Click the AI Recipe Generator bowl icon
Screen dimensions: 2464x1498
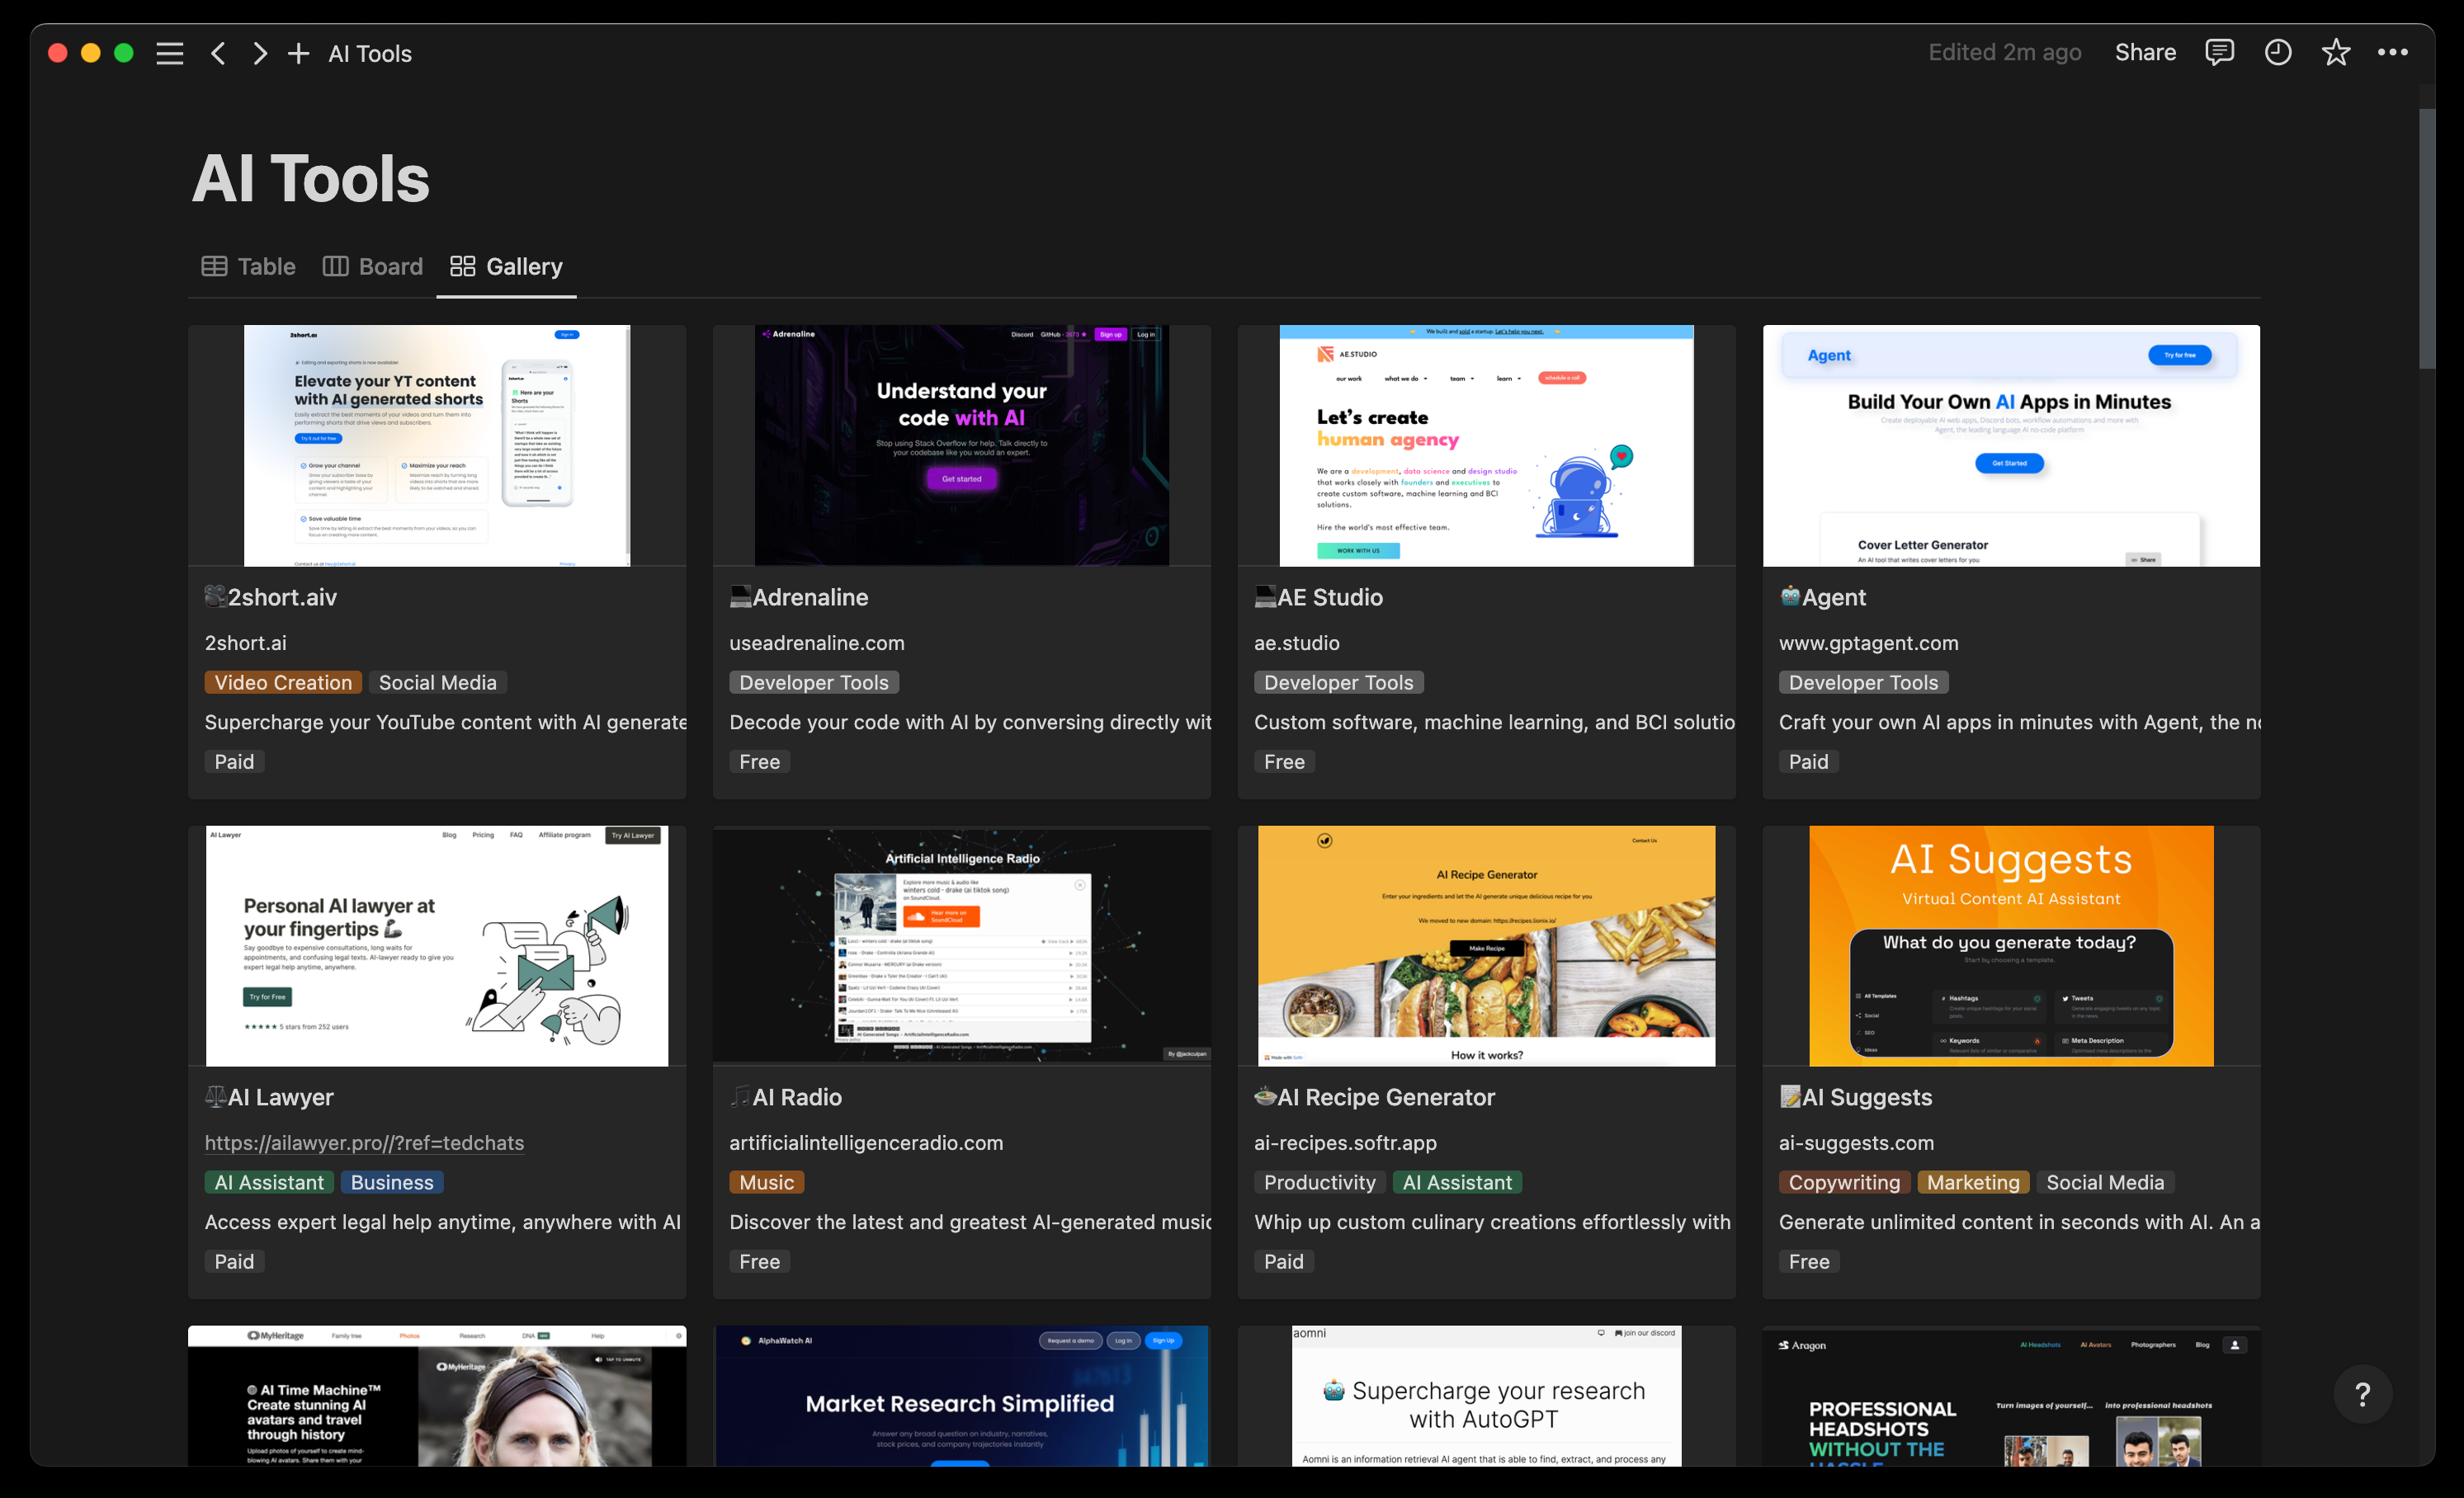click(1266, 1096)
